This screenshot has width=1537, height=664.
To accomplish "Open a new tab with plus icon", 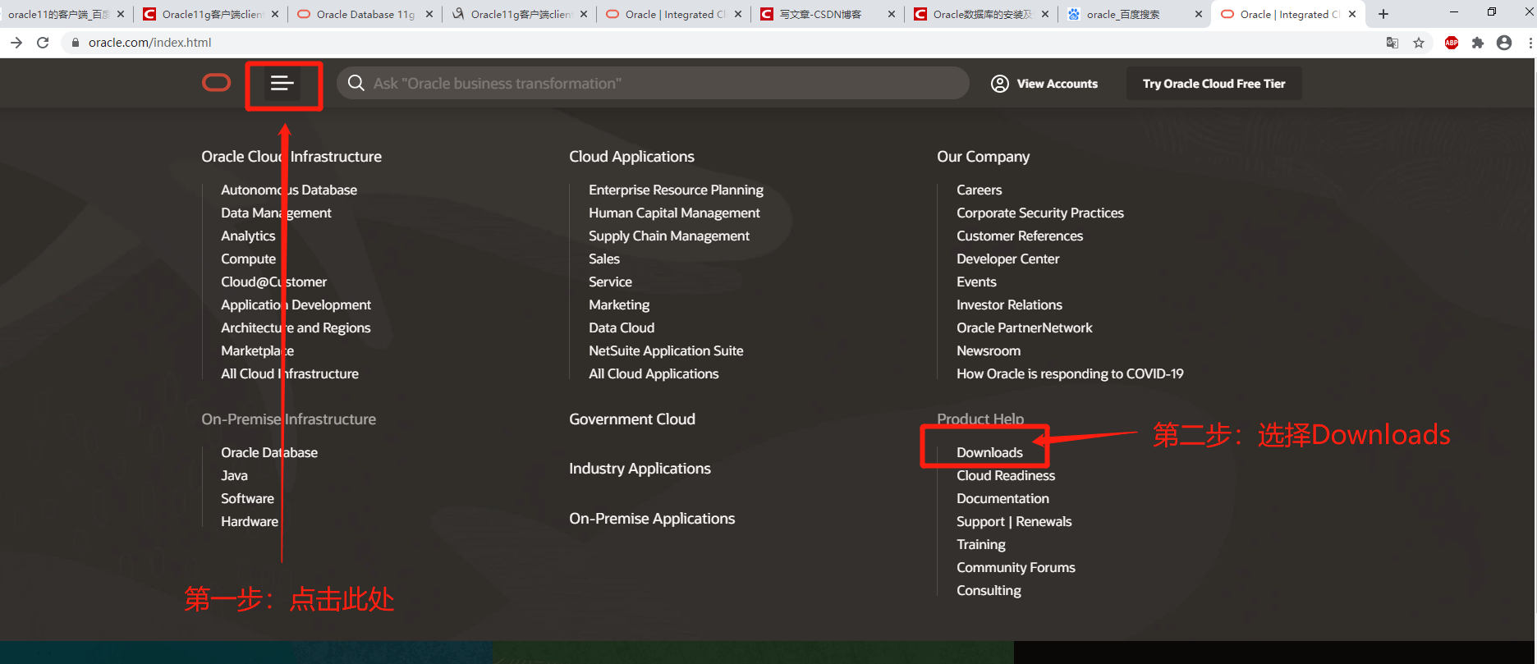I will click(x=1383, y=14).
